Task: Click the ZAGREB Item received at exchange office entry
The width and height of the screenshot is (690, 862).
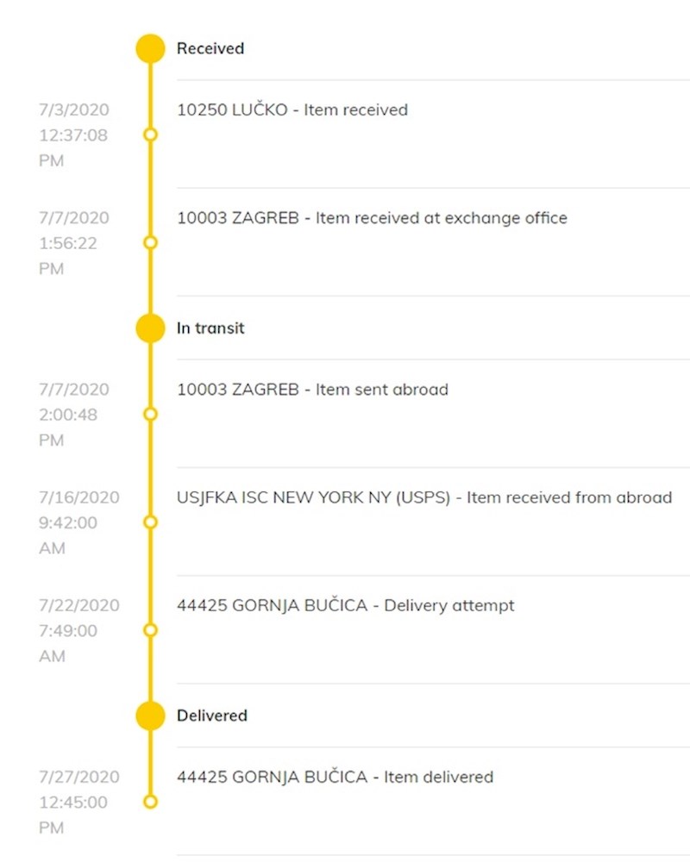Action: (372, 218)
